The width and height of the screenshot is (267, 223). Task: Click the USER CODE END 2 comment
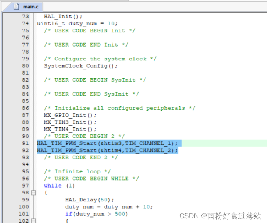81,158
